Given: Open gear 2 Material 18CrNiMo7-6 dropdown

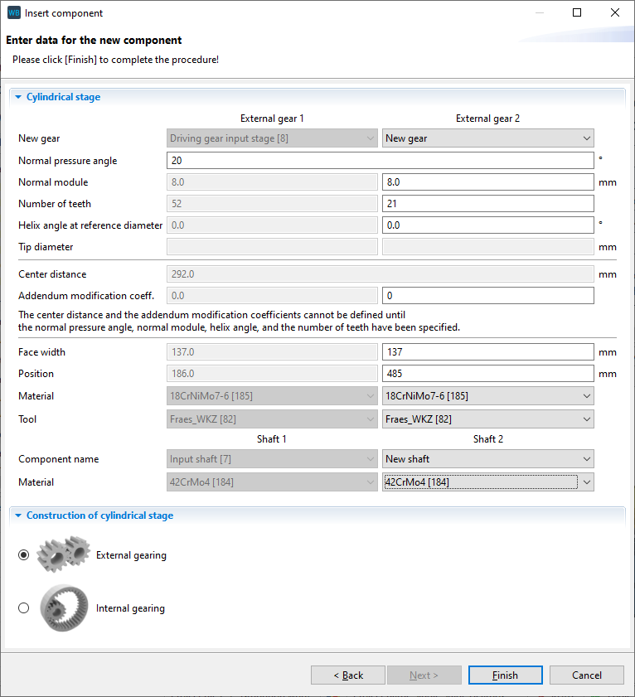Looking at the screenshot, I should [x=487, y=396].
